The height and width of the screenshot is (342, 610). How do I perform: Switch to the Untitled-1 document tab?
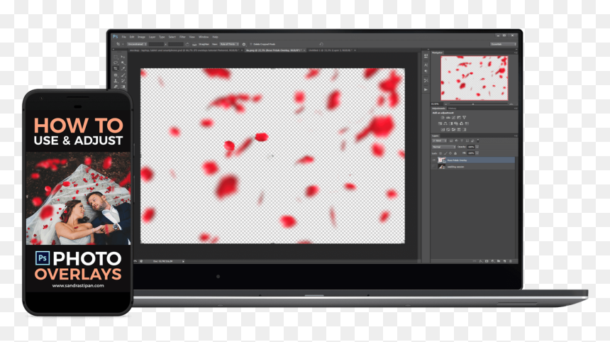[x=331, y=50]
